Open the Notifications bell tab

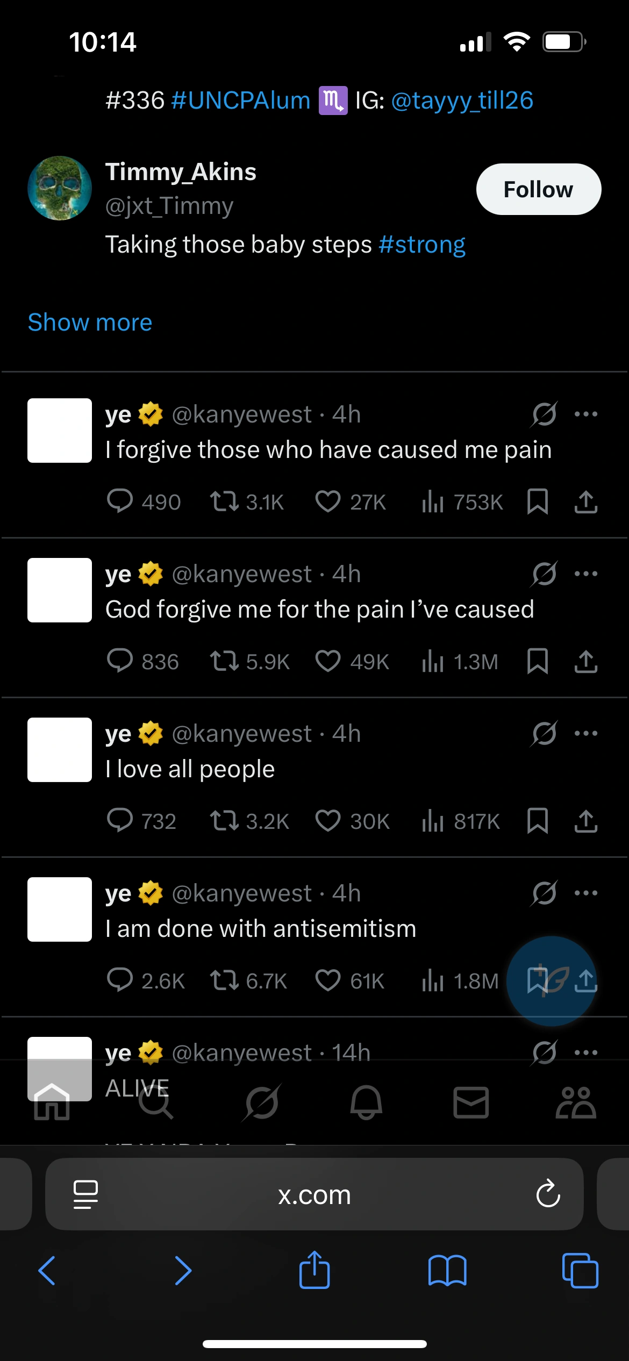point(366,1102)
